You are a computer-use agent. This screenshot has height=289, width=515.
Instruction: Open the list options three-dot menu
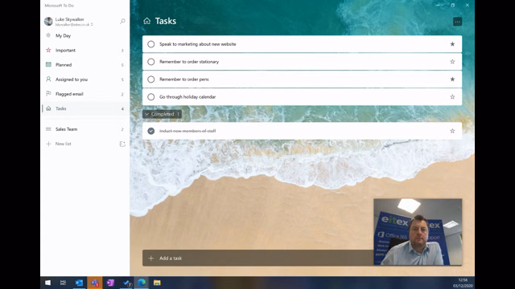(457, 22)
